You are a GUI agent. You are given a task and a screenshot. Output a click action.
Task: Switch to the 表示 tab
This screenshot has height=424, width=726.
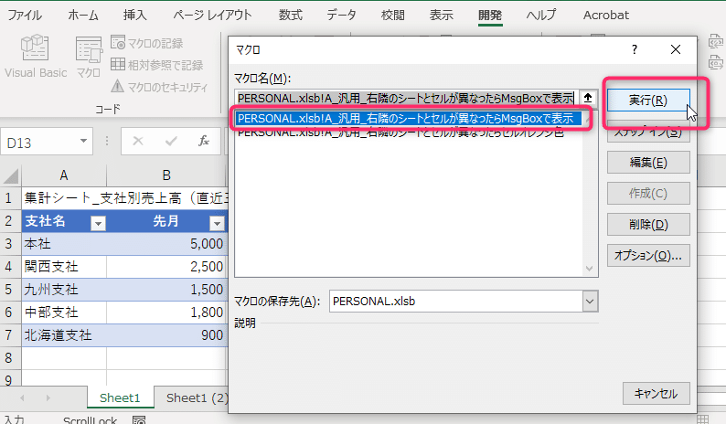pyautogui.click(x=441, y=16)
